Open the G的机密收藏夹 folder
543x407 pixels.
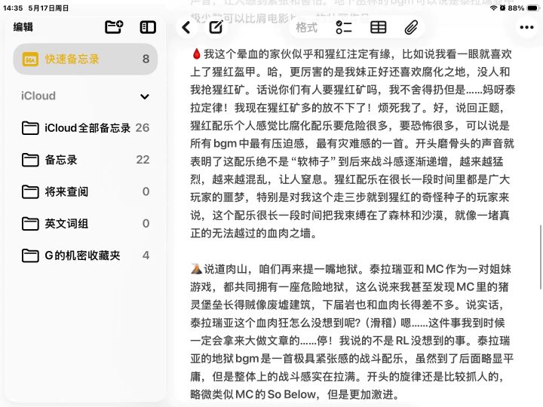(x=85, y=256)
